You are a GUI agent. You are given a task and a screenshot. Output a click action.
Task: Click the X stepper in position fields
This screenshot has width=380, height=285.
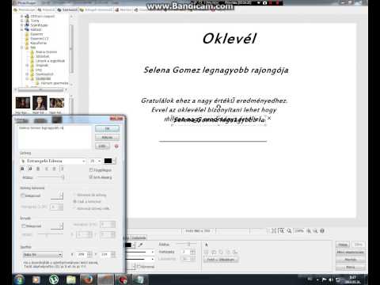coord(89,254)
